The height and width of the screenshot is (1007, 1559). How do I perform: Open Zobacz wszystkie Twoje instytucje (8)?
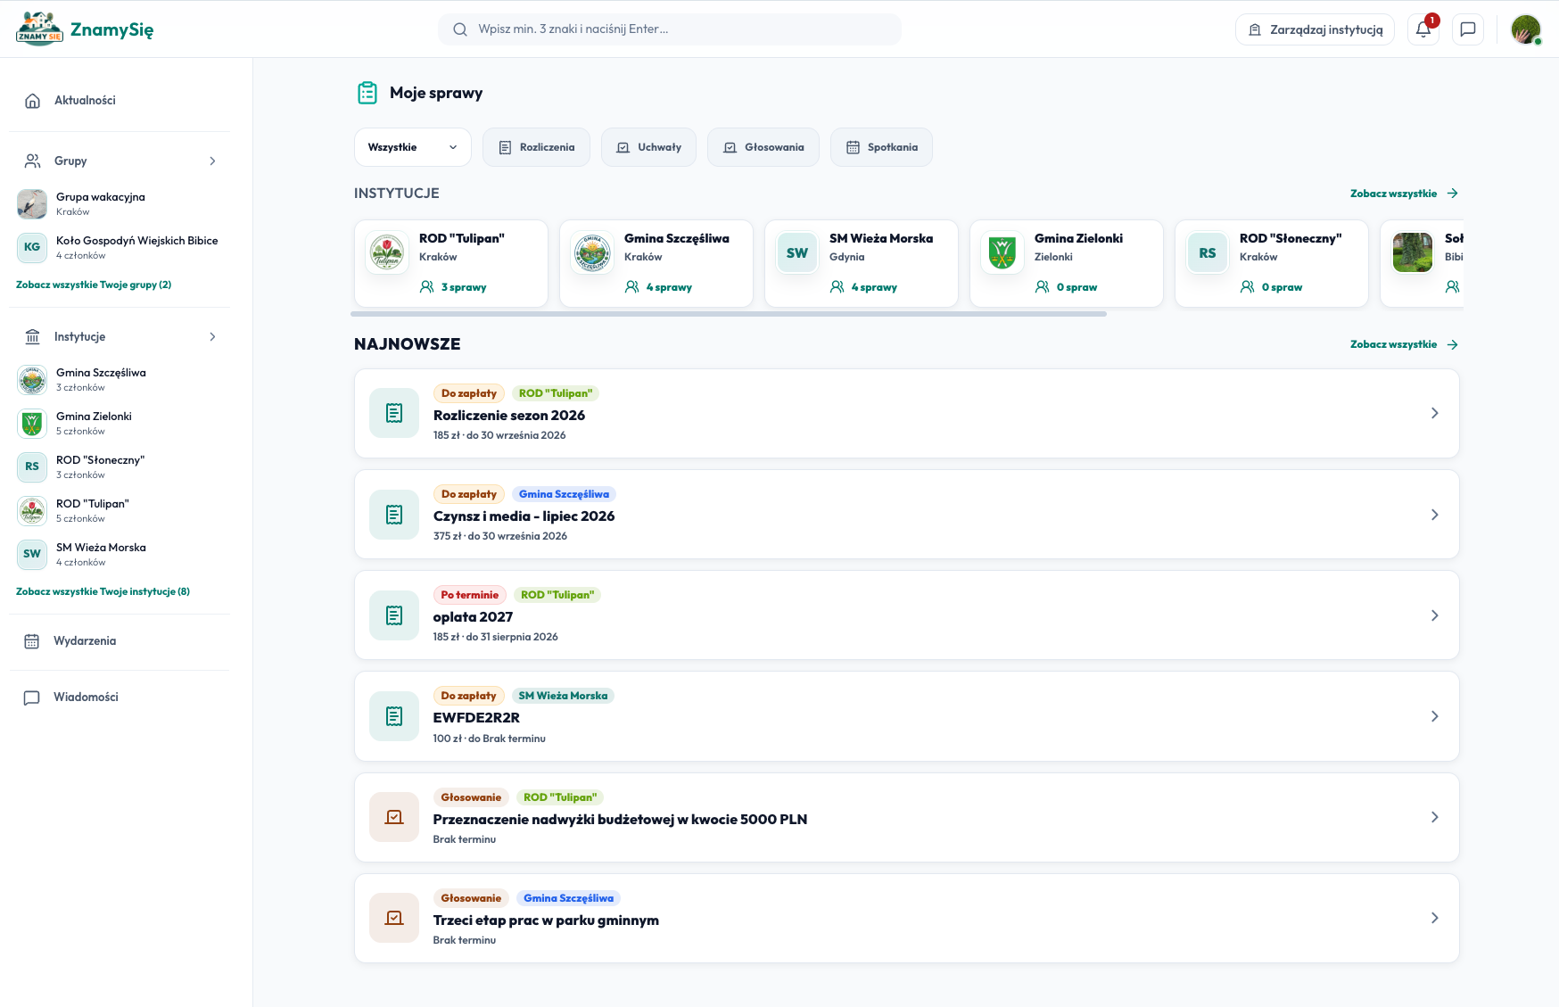click(103, 591)
